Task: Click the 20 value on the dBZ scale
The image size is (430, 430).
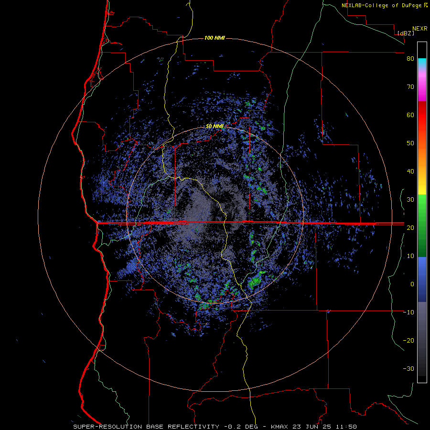Action: click(410, 227)
